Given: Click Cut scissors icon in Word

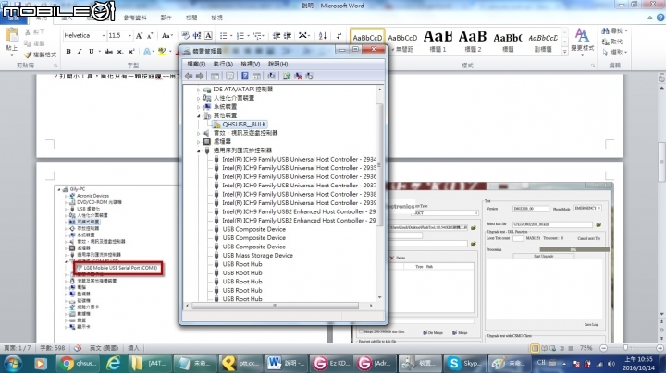Looking at the screenshot, I should pos(28,32).
